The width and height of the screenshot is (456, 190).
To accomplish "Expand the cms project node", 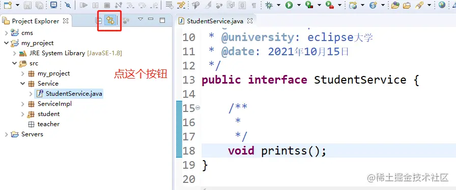I will pyautogui.click(x=7, y=33).
